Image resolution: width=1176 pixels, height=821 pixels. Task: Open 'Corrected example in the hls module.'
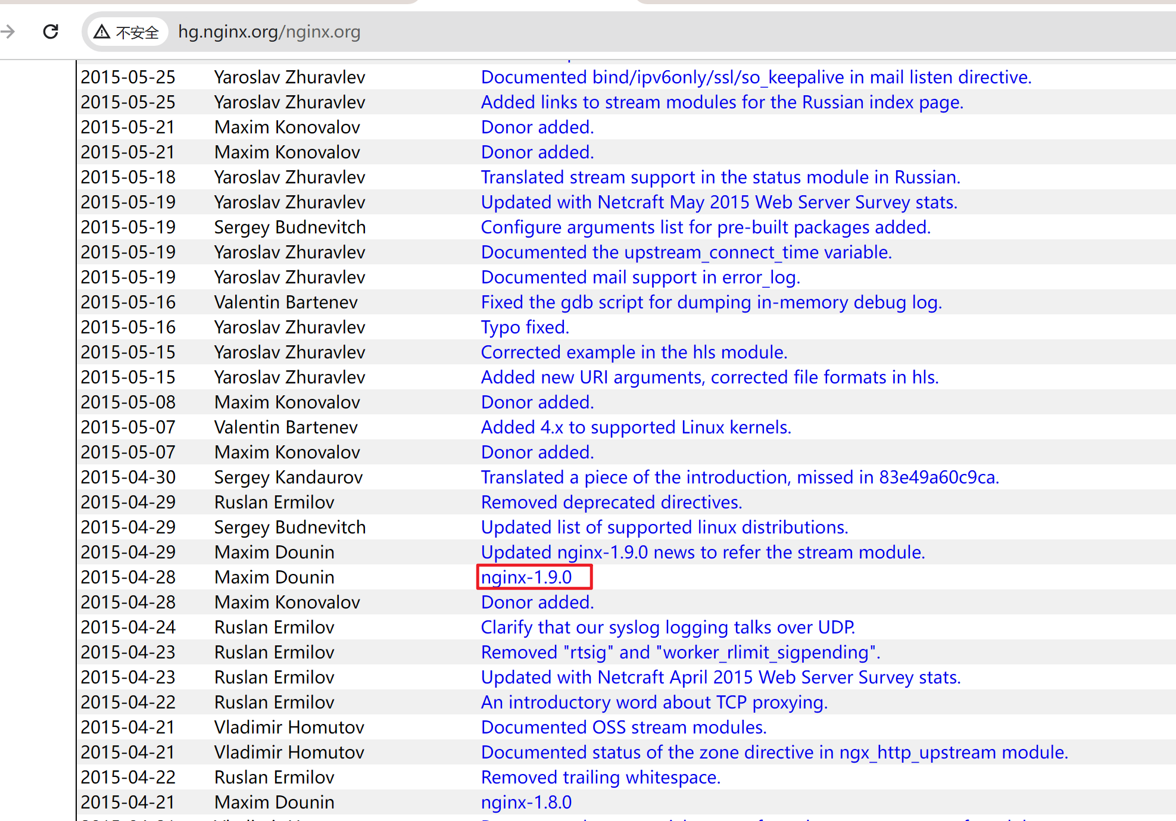point(634,352)
